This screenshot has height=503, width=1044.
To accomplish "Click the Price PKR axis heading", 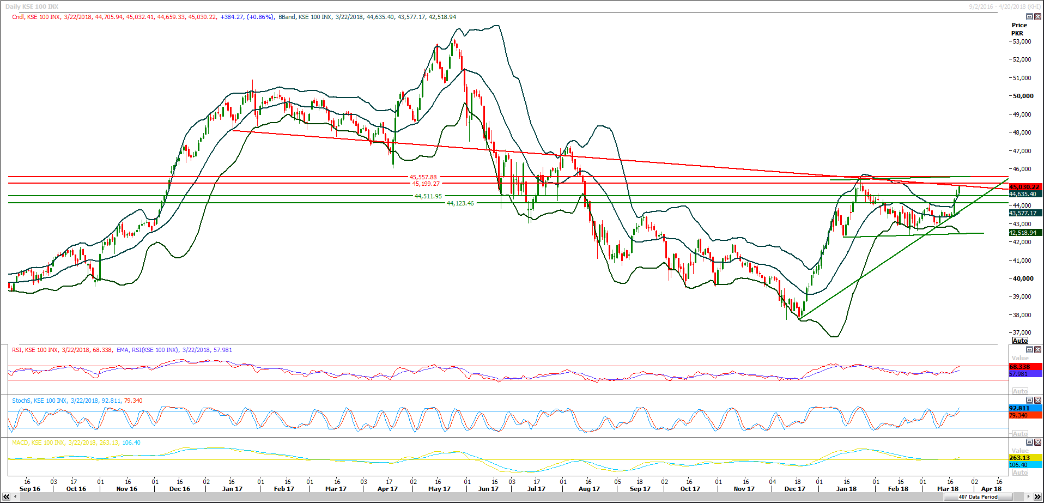I will tap(1019, 29).
